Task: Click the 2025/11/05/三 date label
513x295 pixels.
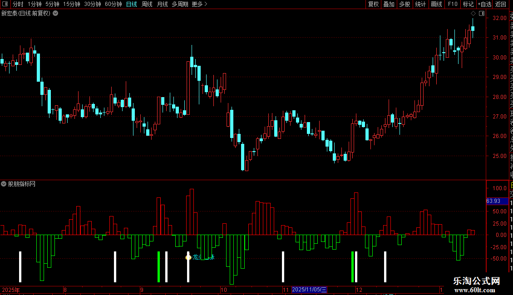Action: click(x=309, y=290)
